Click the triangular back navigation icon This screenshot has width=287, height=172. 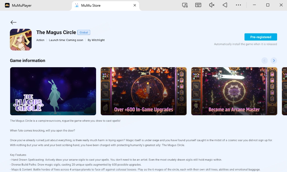click(225, 5)
